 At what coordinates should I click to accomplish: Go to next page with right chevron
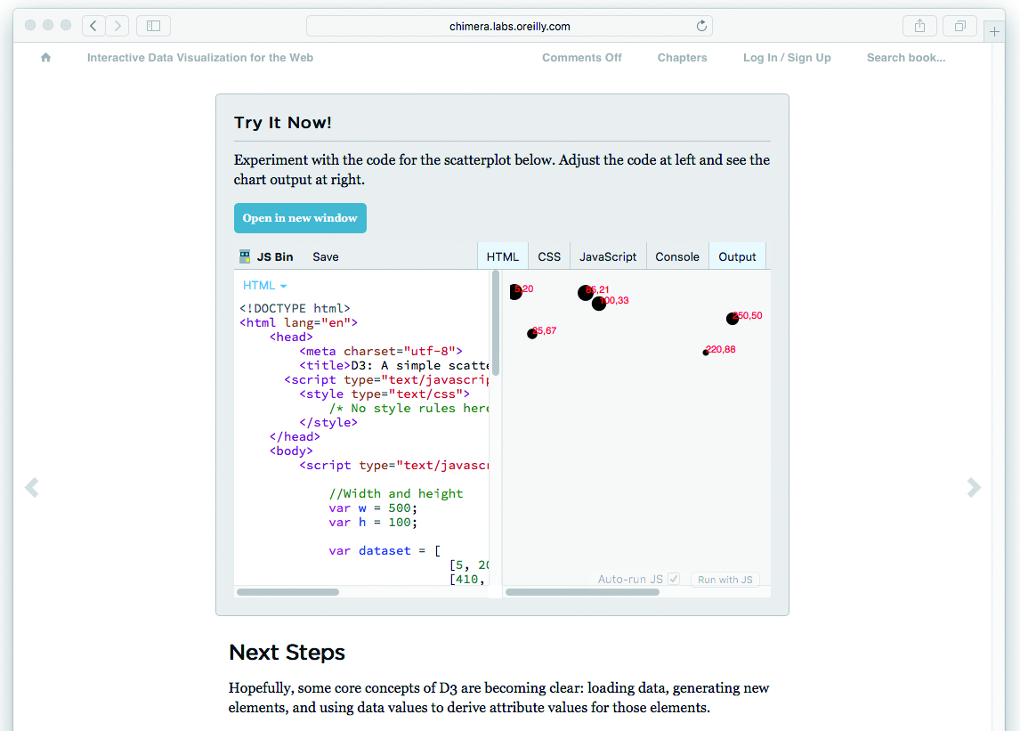click(974, 487)
